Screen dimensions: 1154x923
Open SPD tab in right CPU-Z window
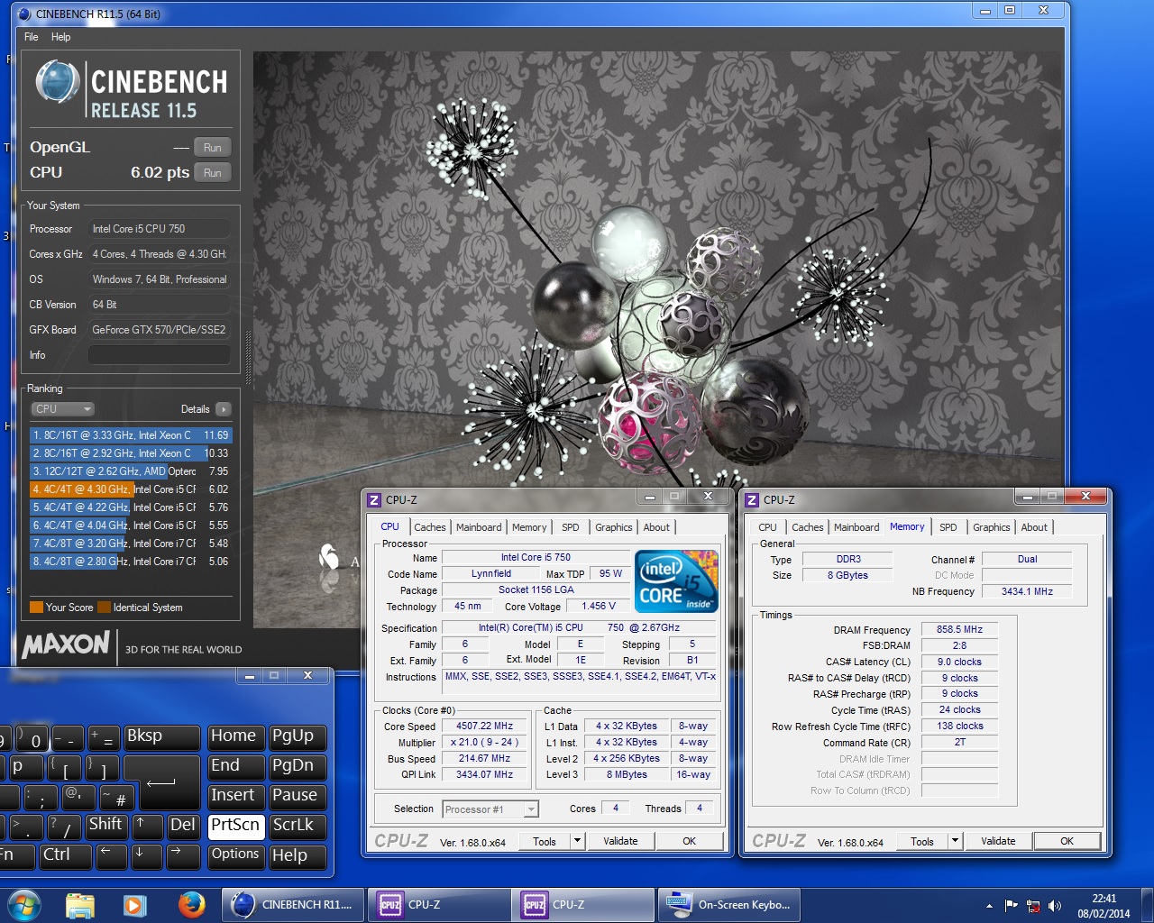948,527
